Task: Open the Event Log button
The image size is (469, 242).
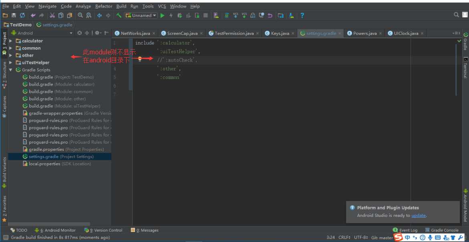Action: pyautogui.click(x=405, y=230)
